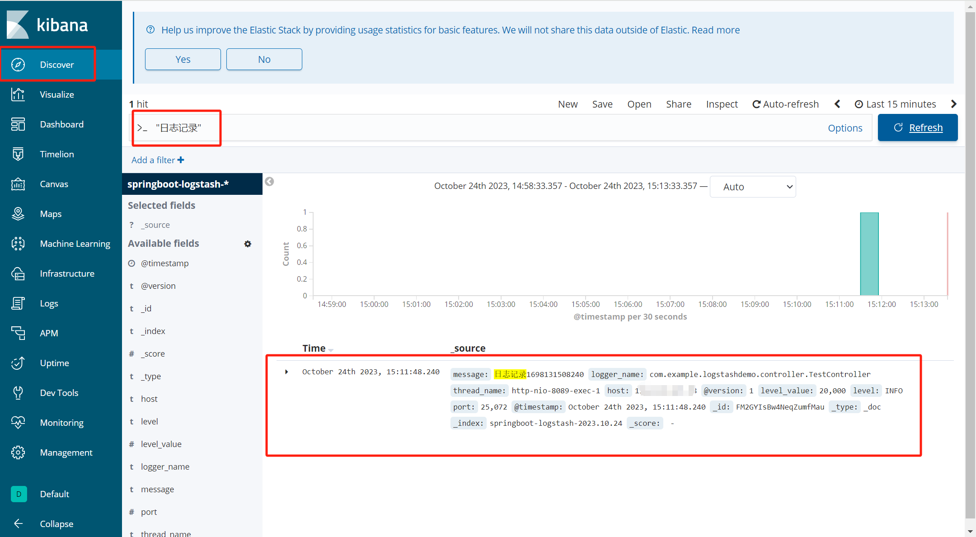Select the level_value available field
976x537 pixels.
(161, 444)
